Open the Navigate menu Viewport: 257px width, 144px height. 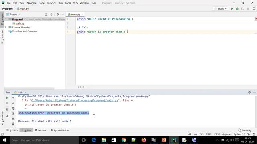(31, 3)
